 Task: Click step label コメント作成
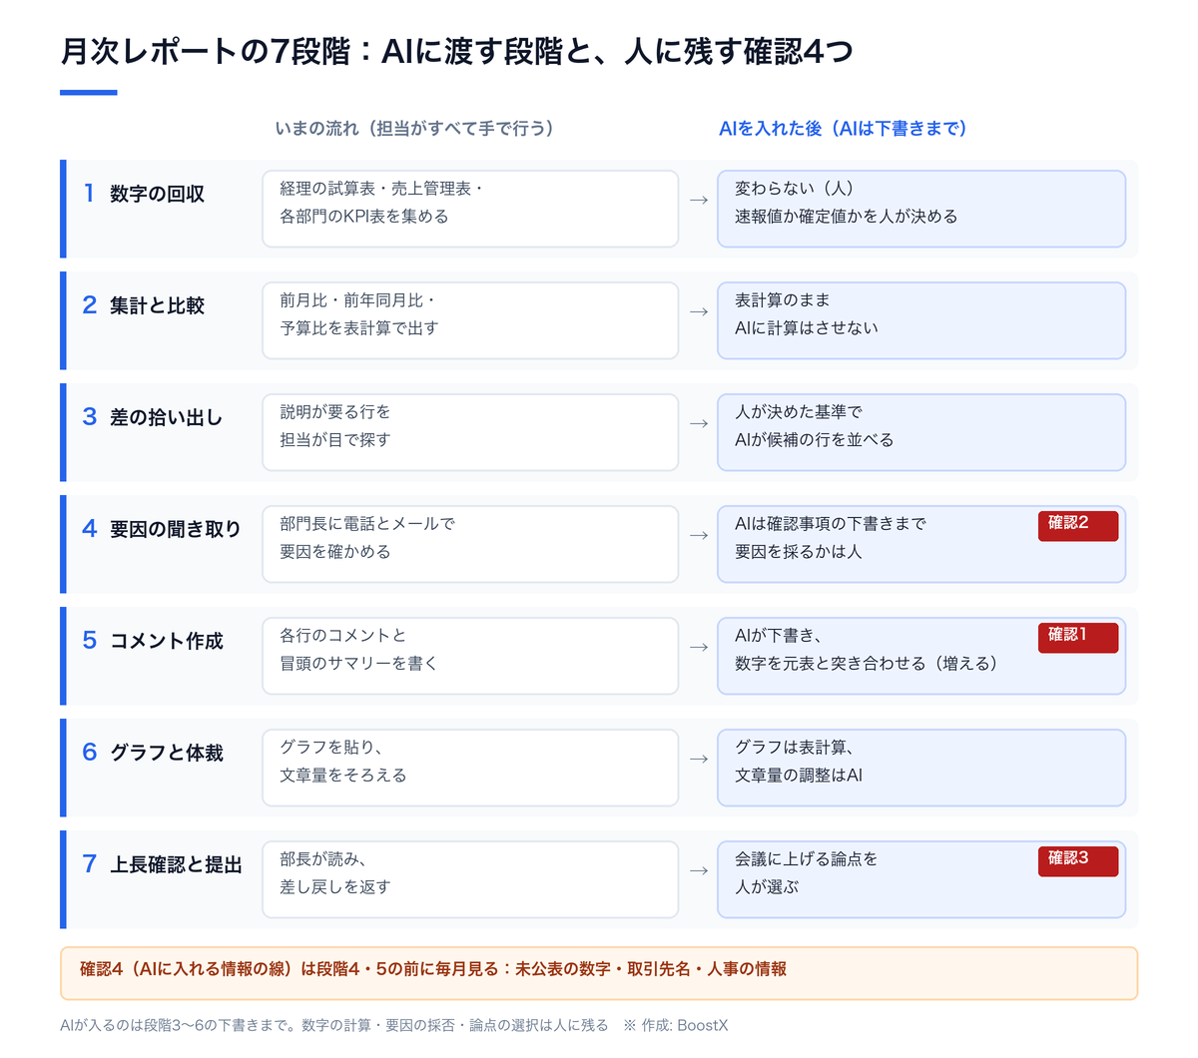(x=166, y=641)
